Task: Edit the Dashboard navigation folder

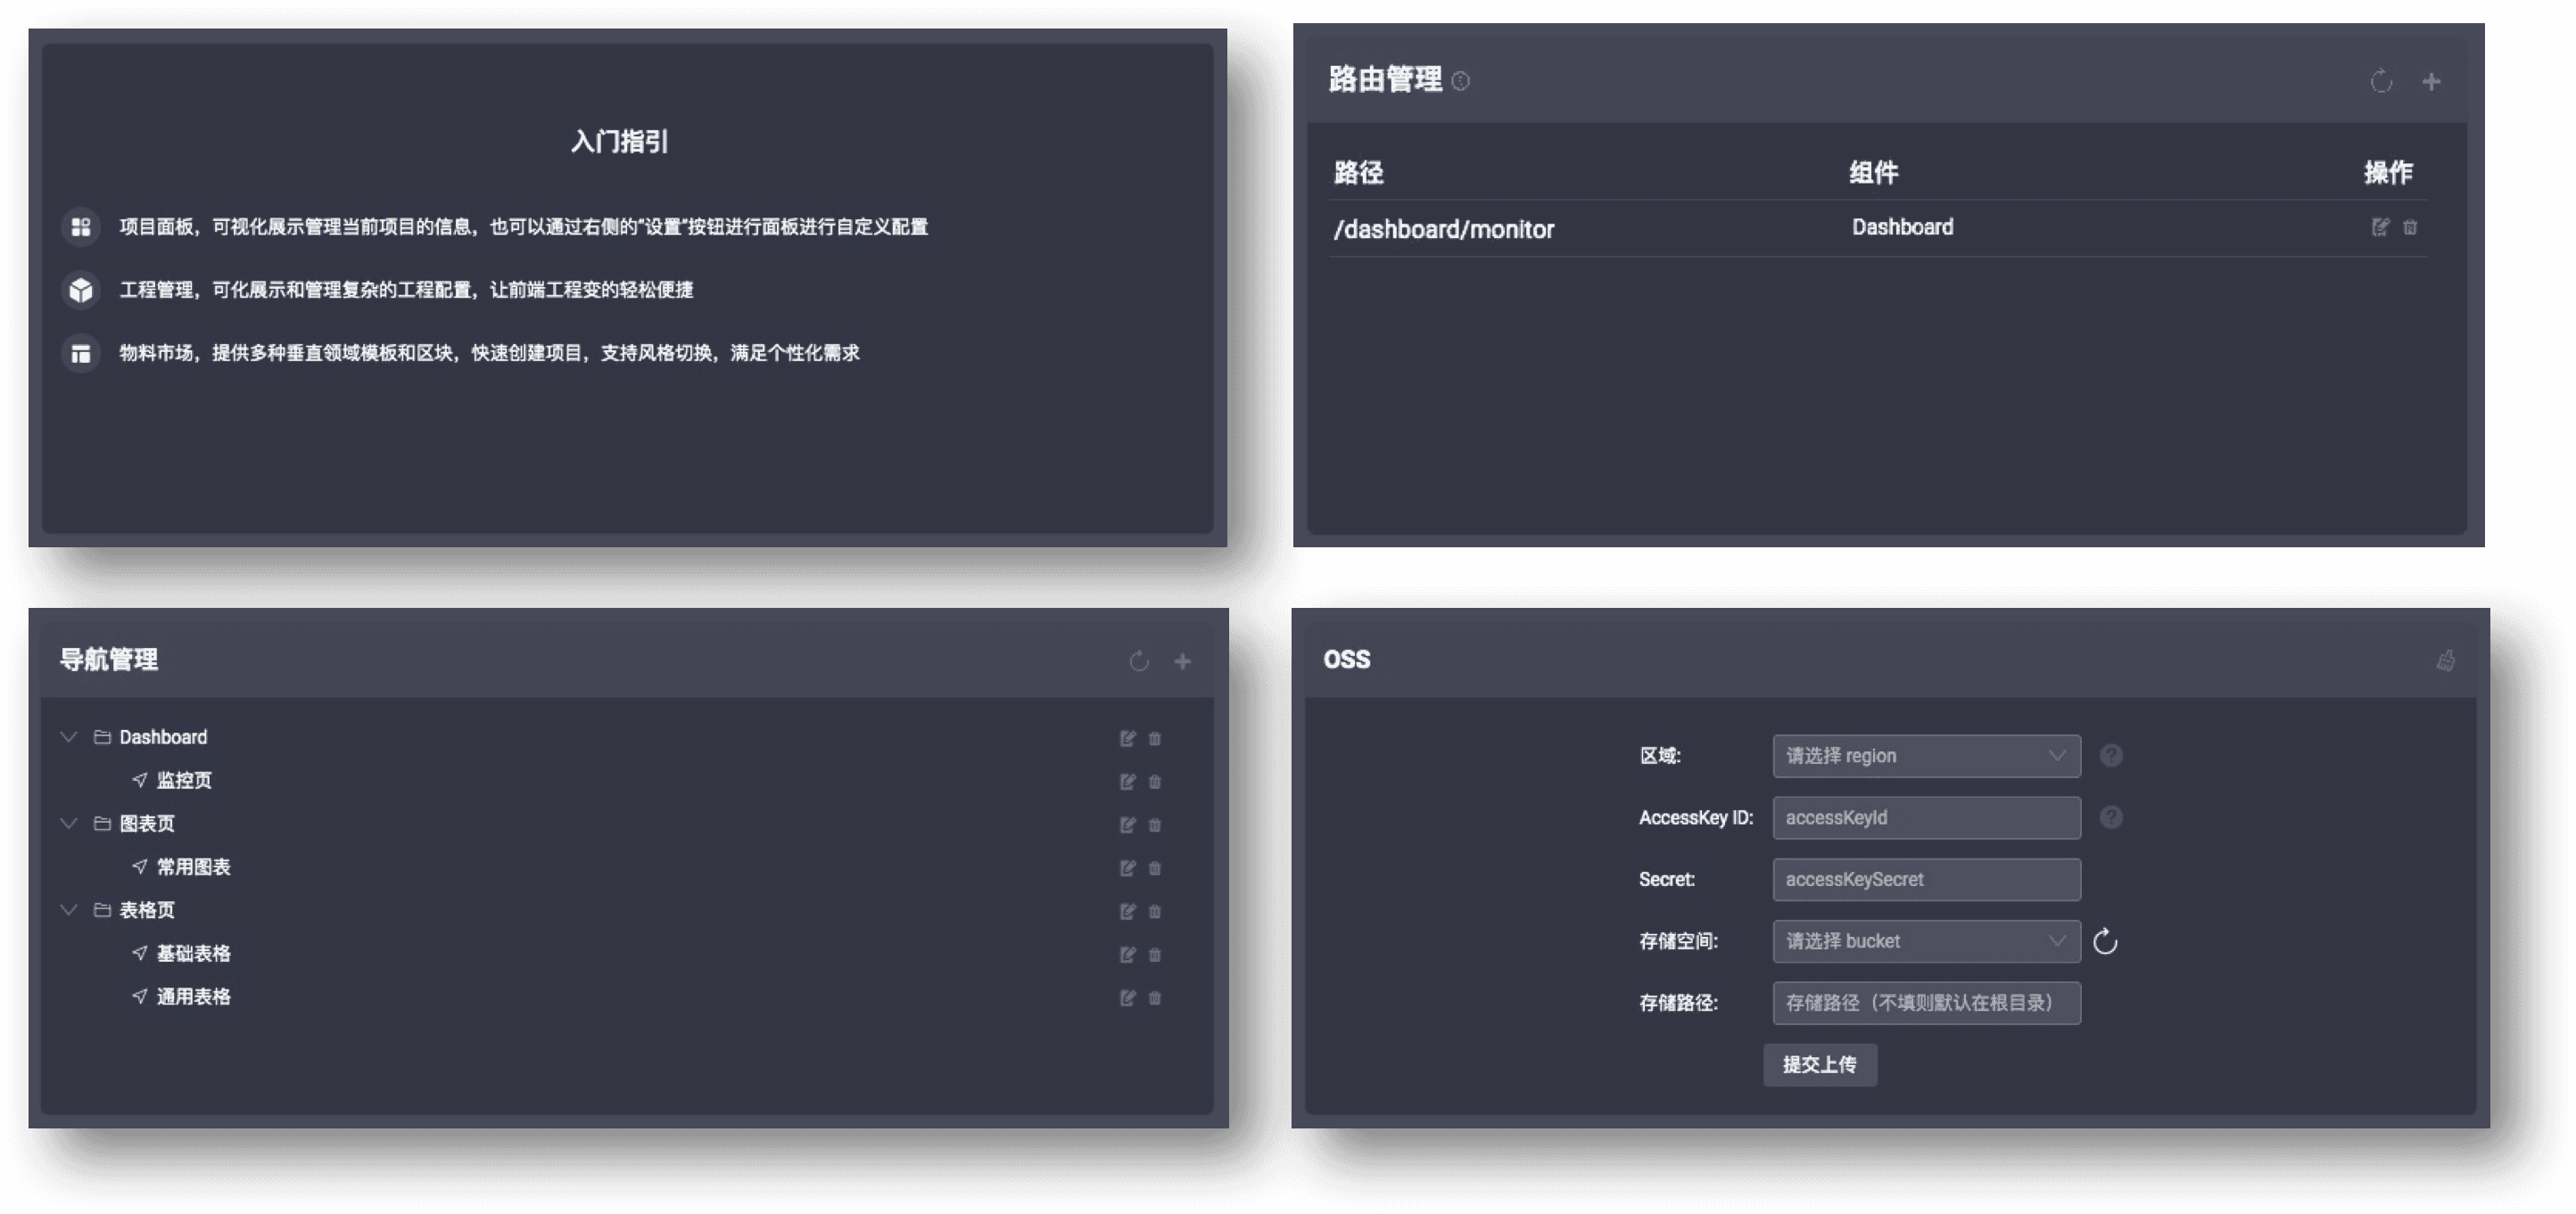Action: pos(1127,738)
